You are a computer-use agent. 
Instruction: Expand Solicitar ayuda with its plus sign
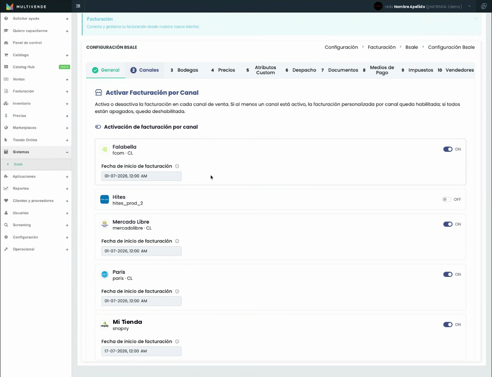pyautogui.click(x=67, y=19)
